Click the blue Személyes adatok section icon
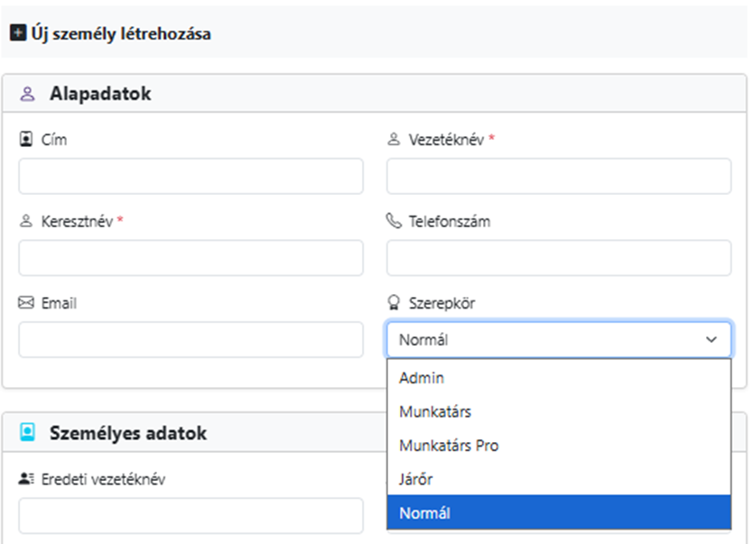The width and height of the screenshot is (753, 544). pos(27,433)
